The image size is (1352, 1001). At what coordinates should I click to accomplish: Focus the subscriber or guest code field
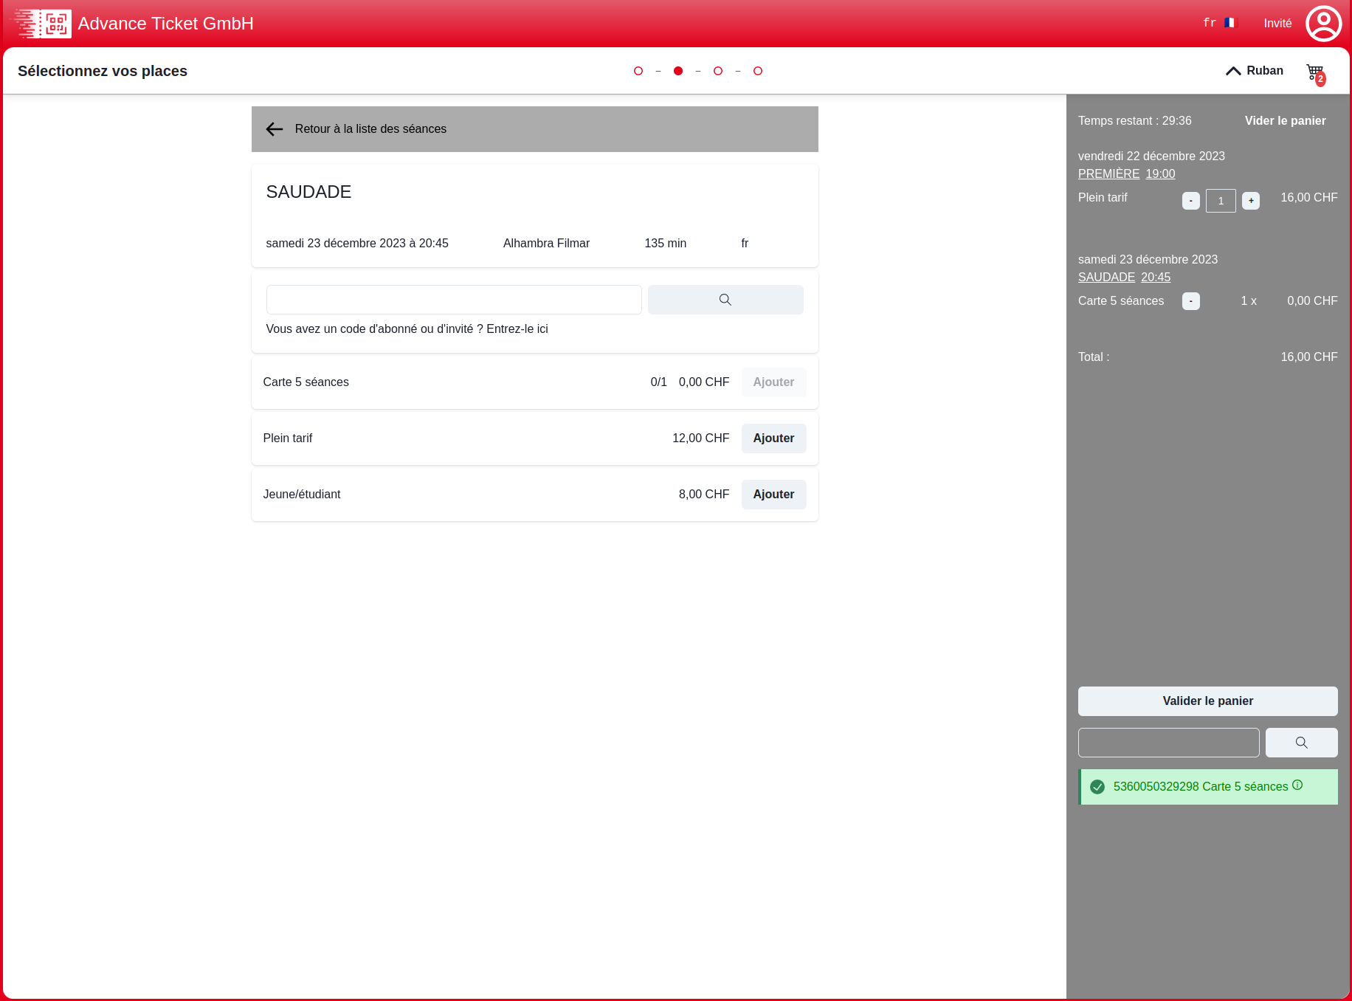[453, 300]
